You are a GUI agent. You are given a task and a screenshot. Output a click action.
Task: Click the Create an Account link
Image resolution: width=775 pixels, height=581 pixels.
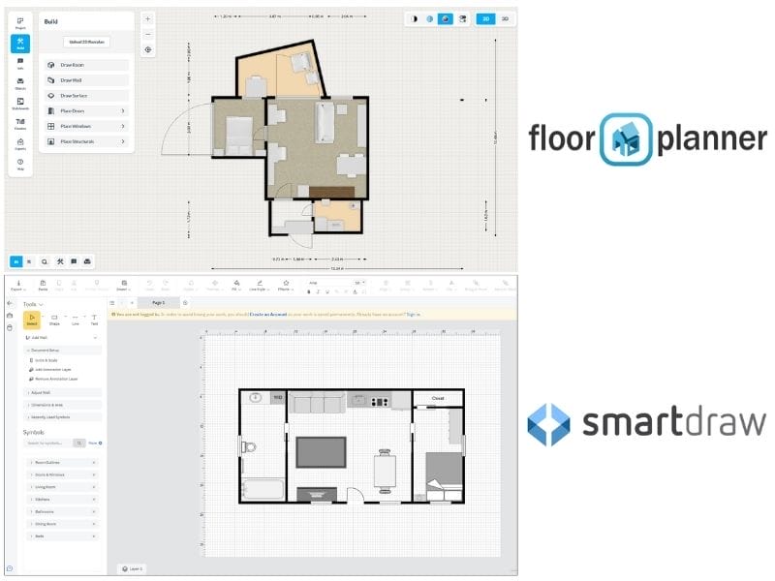(270, 316)
